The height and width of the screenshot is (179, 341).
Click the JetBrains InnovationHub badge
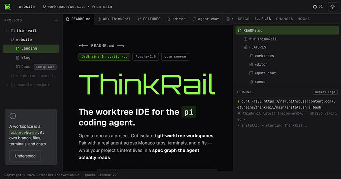pos(104,57)
